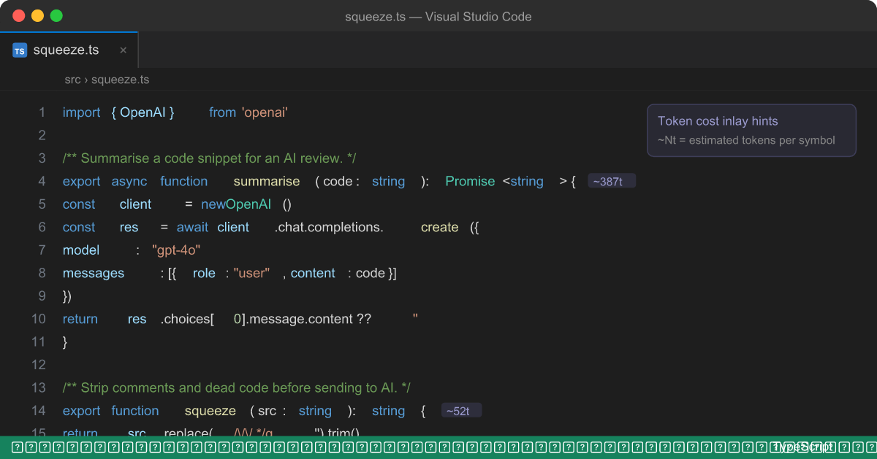Image resolution: width=877 pixels, height=459 pixels.
Task: Click the 'return' keyword on line 10
Action: tap(80, 319)
